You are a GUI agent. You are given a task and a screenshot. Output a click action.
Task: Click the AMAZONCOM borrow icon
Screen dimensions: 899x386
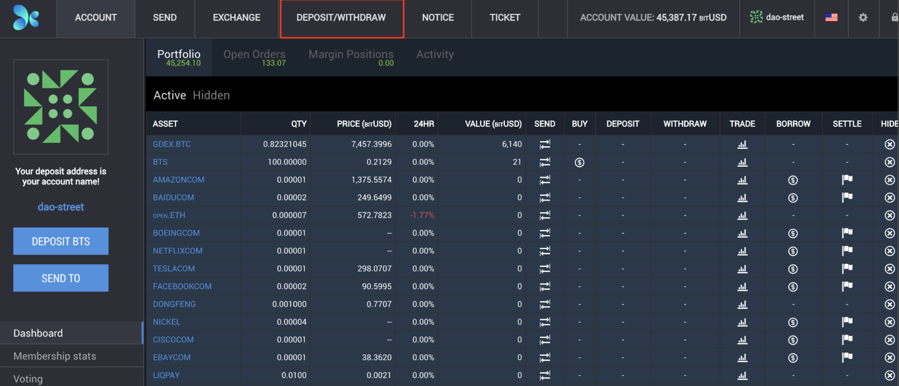[x=793, y=180]
